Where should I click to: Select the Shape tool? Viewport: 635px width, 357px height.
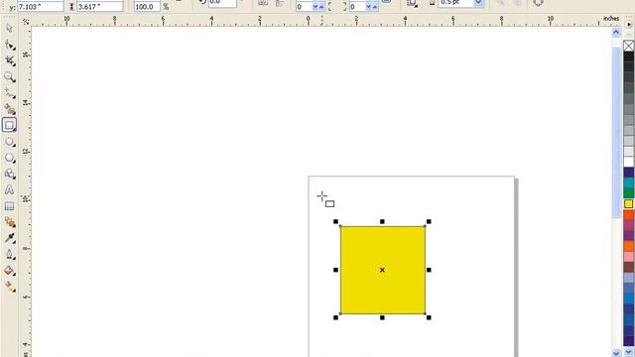pyautogui.click(x=9, y=45)
